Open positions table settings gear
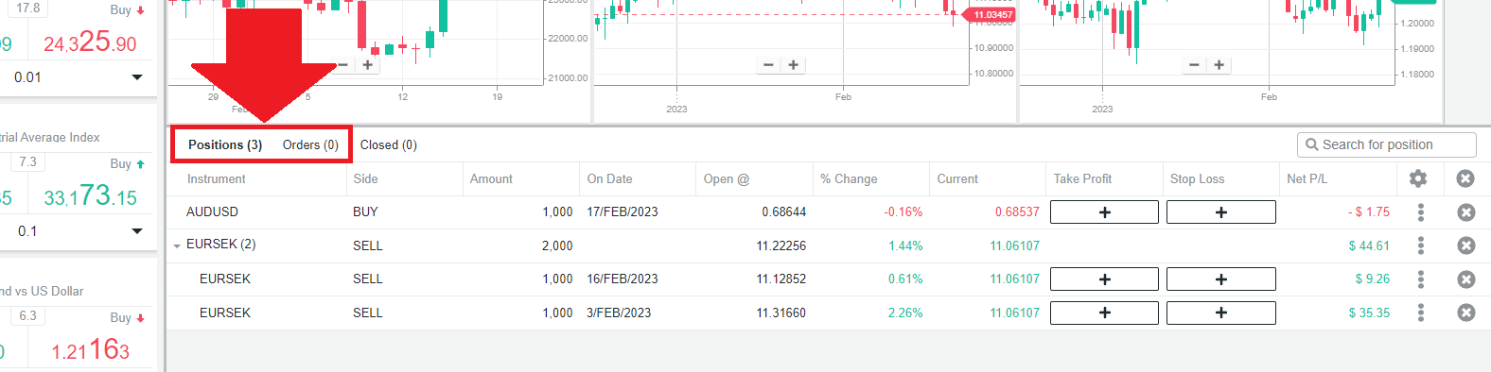Viewport: 1491px width, 372px height. tap(1417, 178)
